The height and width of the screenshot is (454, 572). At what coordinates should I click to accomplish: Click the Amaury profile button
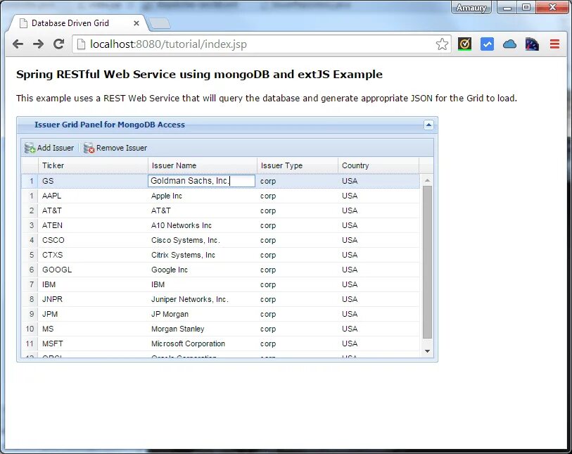(471, 7)
